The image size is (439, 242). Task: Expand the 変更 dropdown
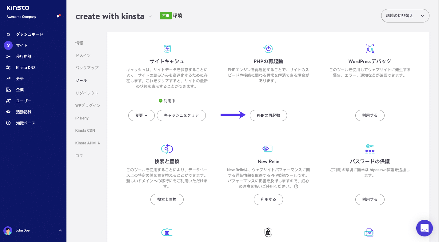pyautogui.click(x=141, y=115)
